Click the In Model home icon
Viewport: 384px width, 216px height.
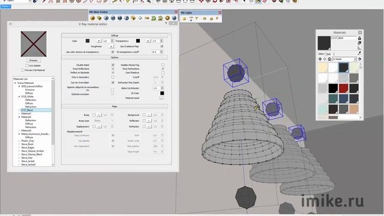(x=329, y=59)
